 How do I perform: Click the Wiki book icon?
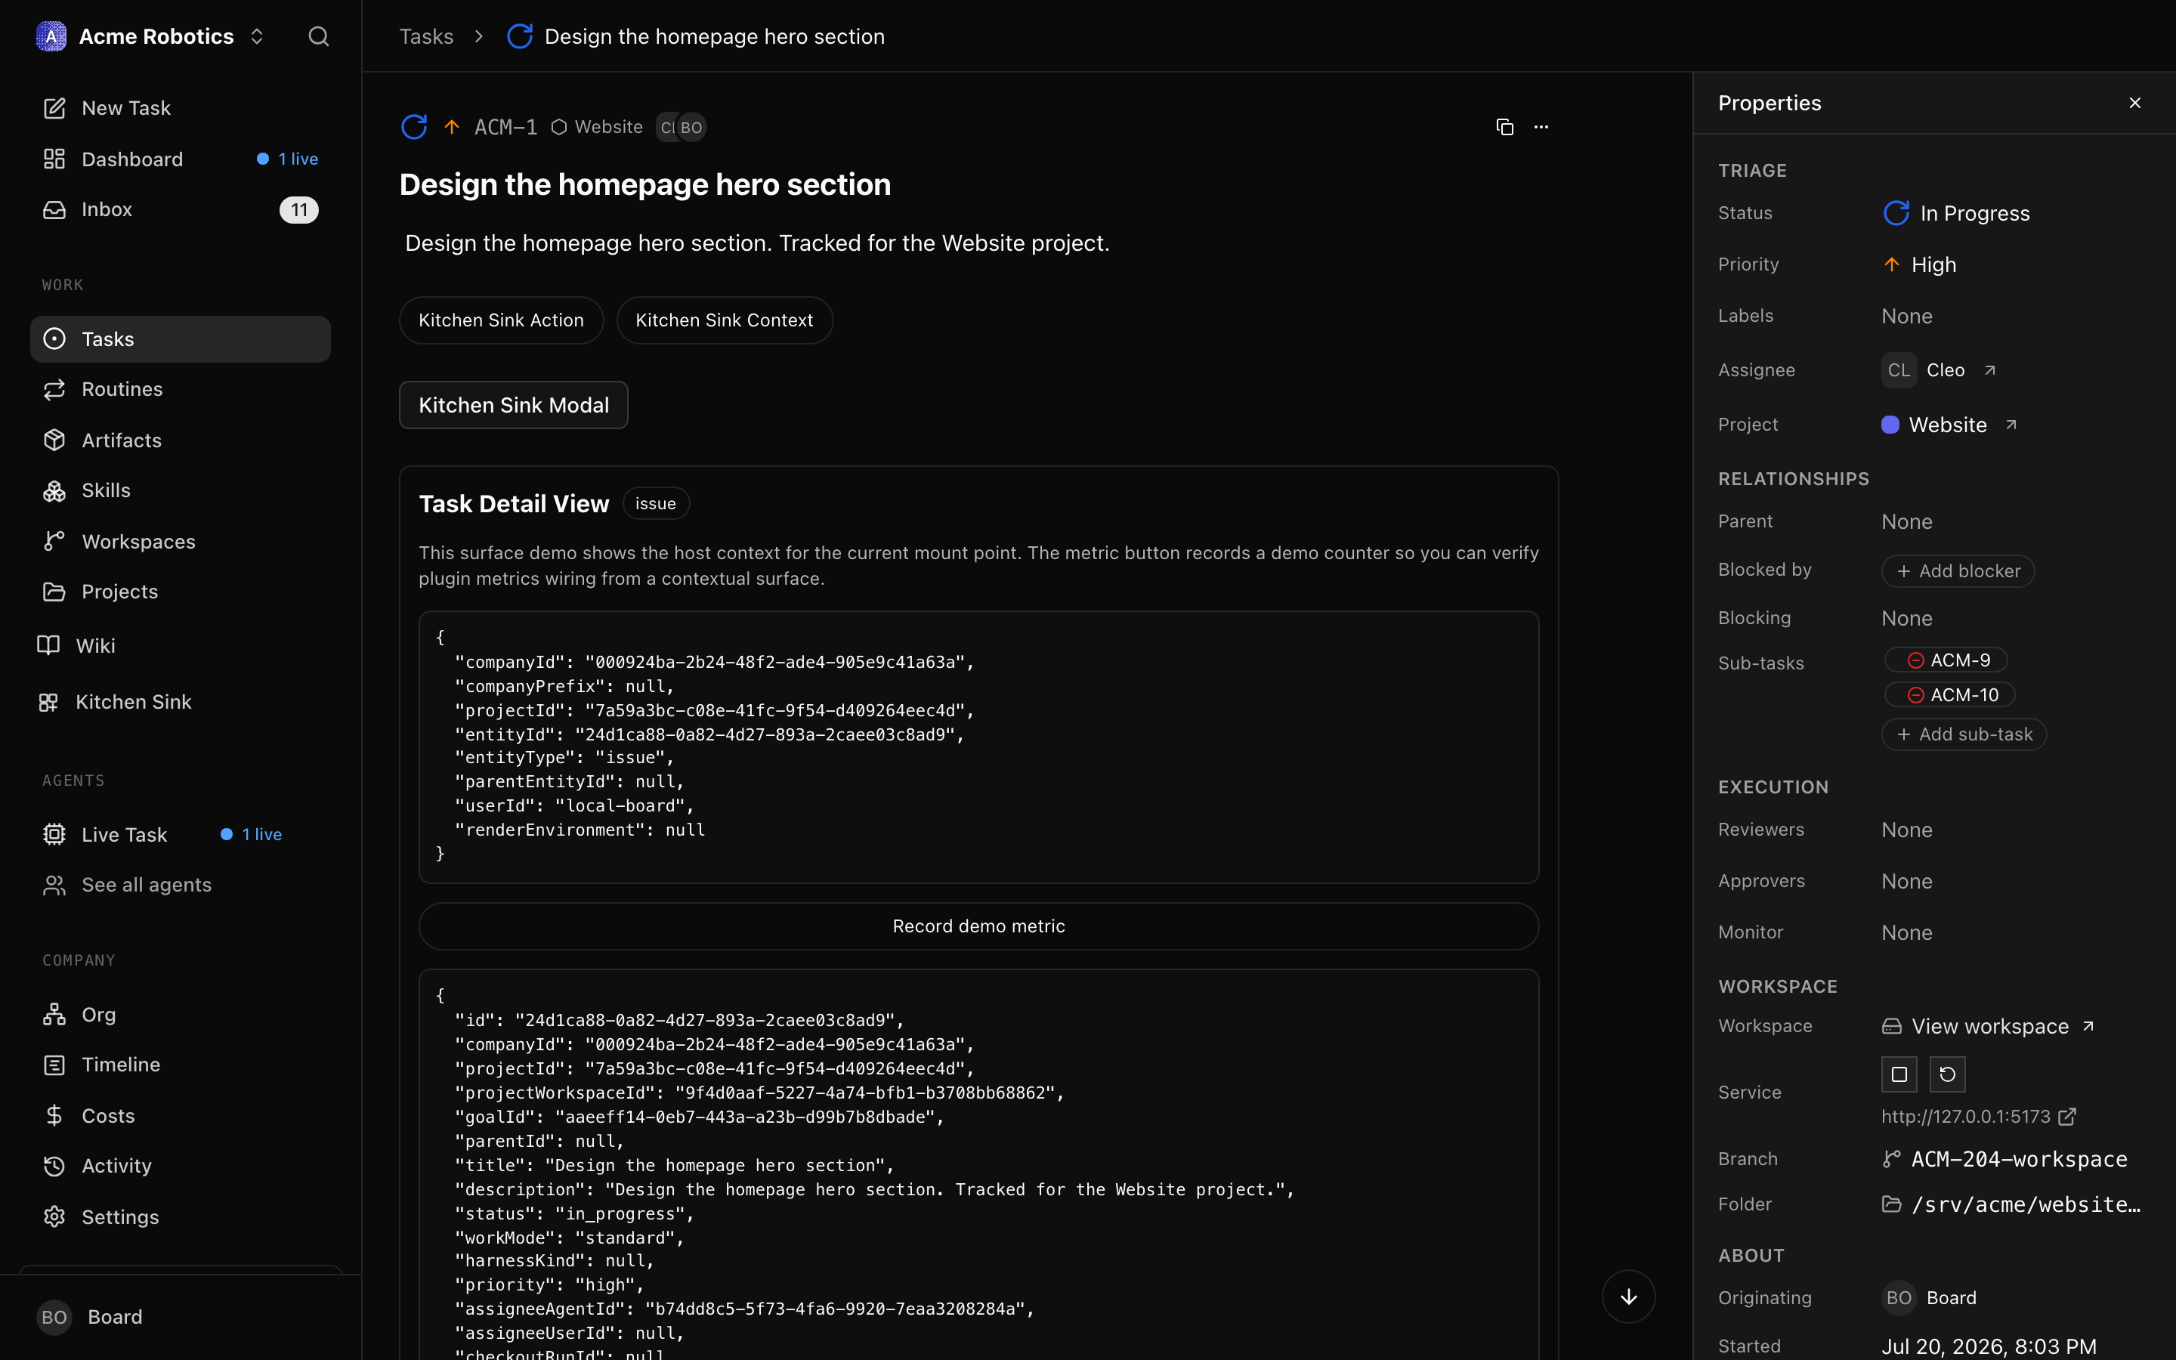(48, 646)
